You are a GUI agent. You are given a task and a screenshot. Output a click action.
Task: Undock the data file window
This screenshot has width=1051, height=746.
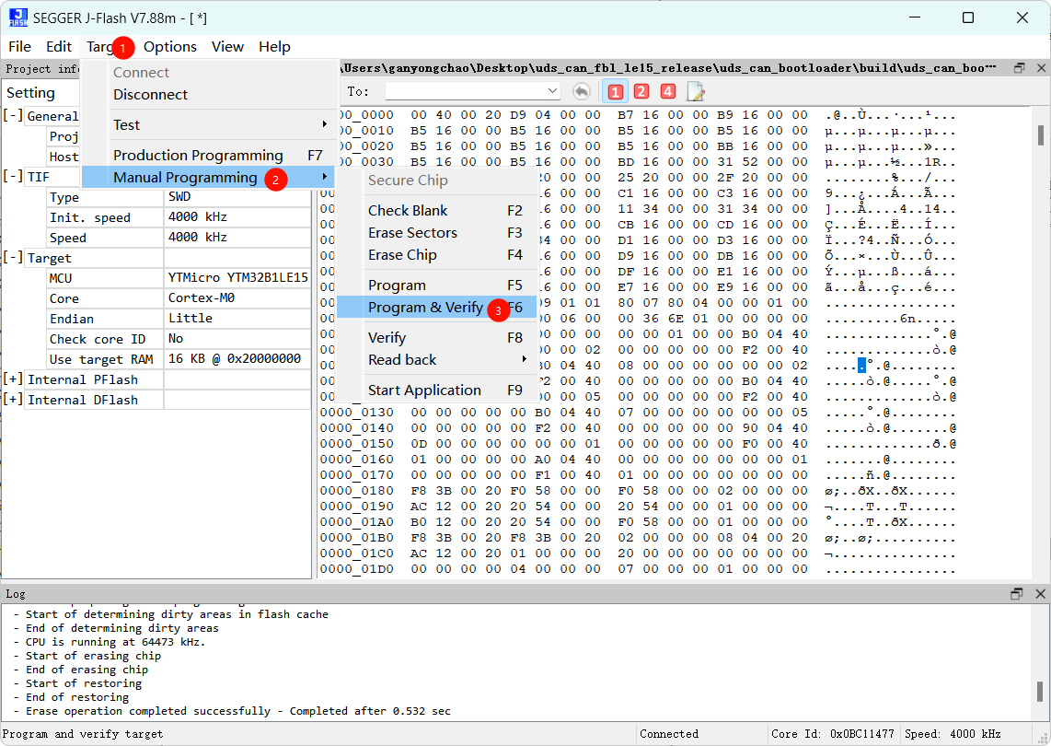point(1020,68)
